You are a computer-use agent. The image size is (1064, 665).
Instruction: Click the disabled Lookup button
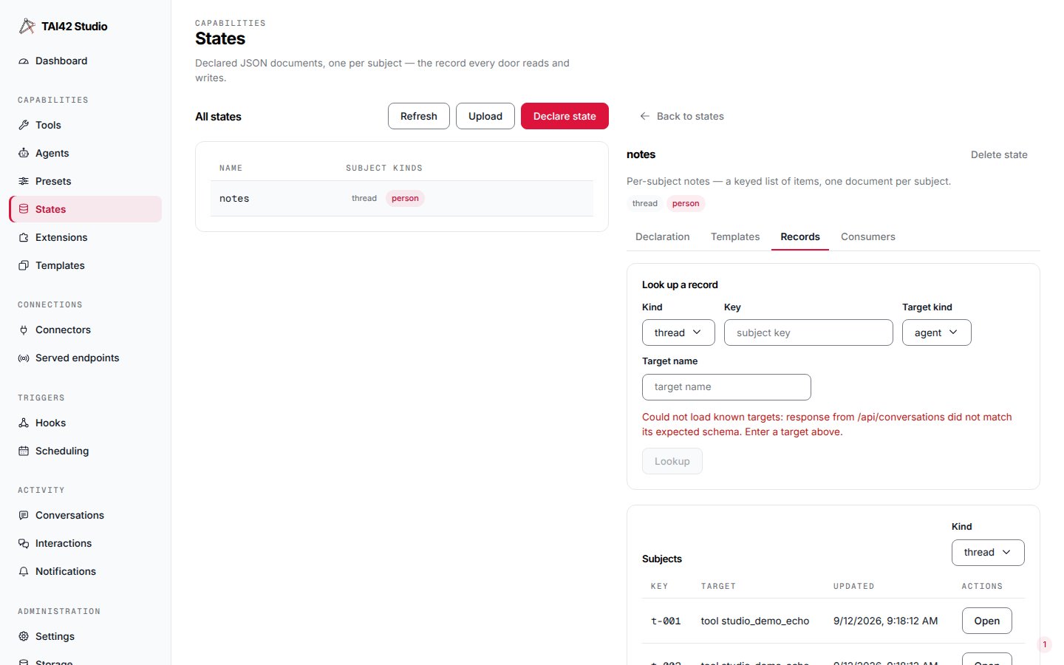click(672, 461)
